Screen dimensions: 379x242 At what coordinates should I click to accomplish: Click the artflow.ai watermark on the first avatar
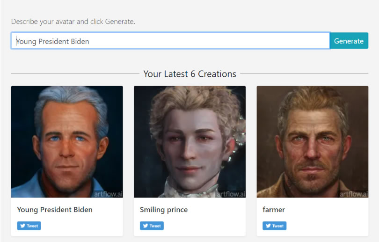click(108, 194)
